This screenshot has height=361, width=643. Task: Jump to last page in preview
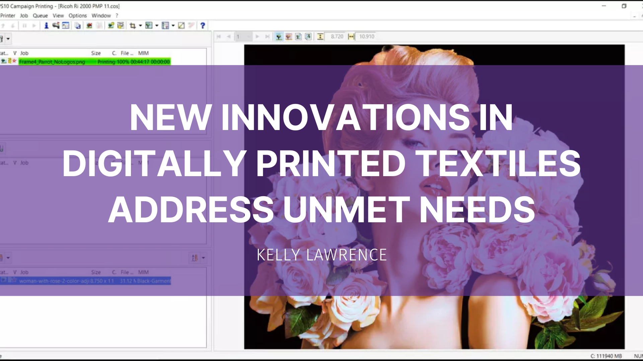tap(267, 36)
